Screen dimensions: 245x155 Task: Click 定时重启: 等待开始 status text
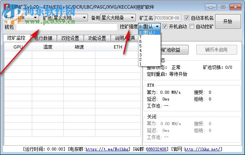167,74
